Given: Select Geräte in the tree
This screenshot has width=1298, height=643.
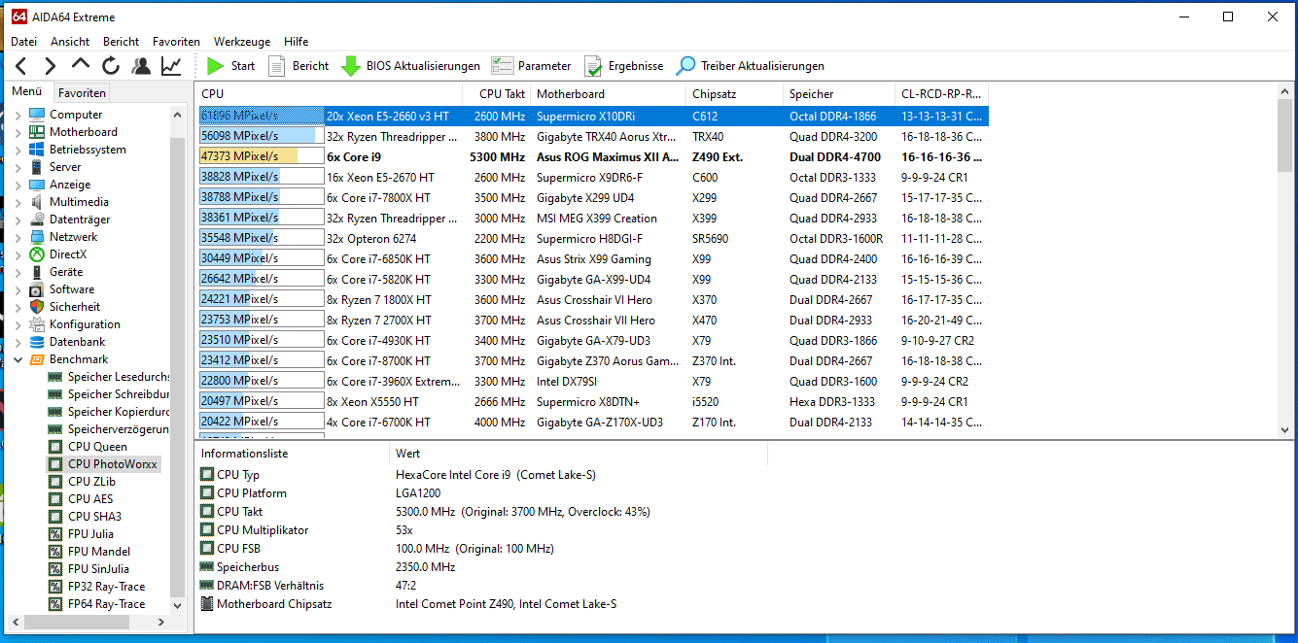Looking at the screenshot, I should pyautogui.click(x=66, y=272).
